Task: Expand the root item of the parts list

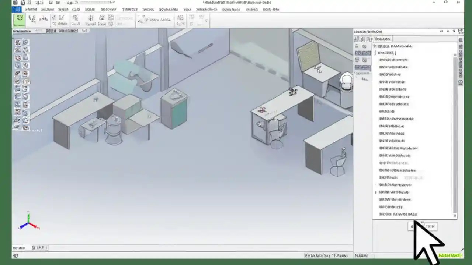Action: (x=374, y=46)
